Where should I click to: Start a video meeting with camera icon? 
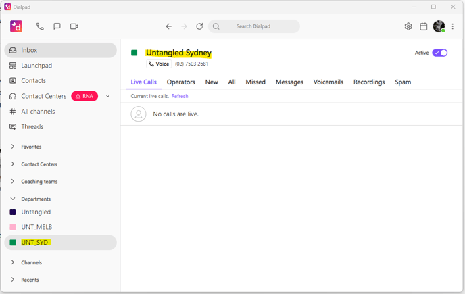coord(74,26)
